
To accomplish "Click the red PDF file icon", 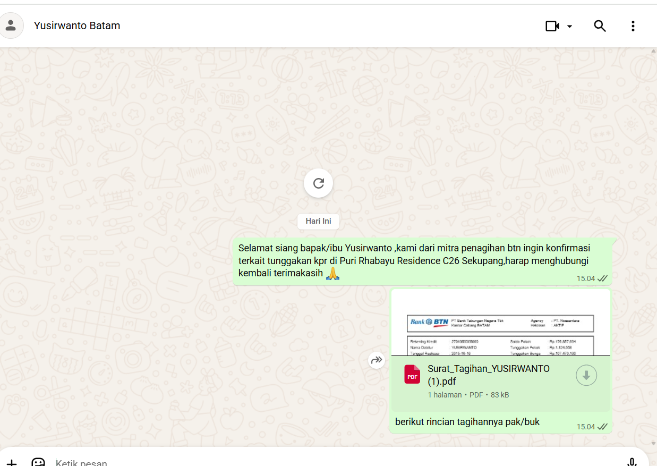I will point(412,374).
